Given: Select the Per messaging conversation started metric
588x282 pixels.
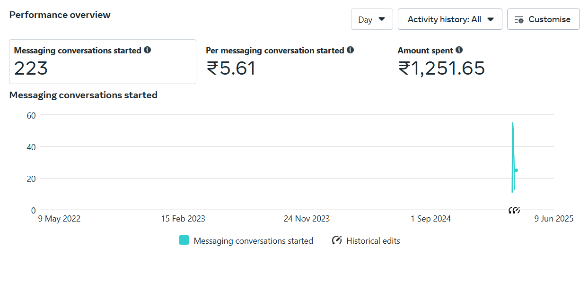Looking at the screenshot, I should [x=280, y=62].
